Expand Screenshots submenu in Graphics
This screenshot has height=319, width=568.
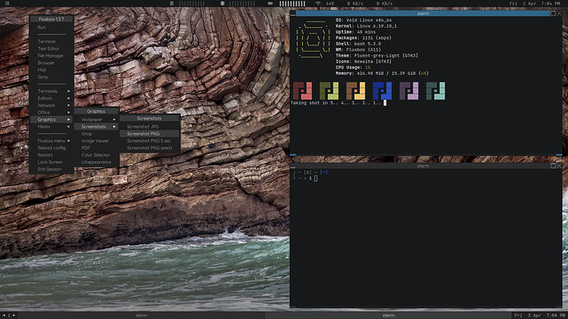96,127
